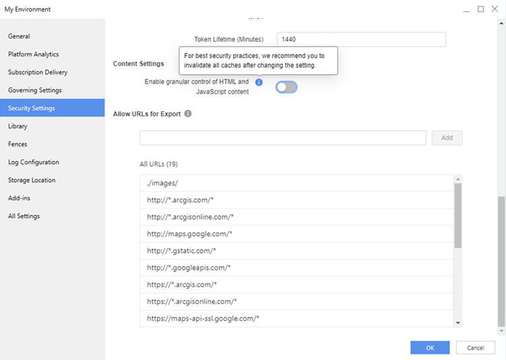This screenshot has width=506, height=360.
Task: Toggle granular control of HTML and JavaScript
Action: click(x=286, y=87)
